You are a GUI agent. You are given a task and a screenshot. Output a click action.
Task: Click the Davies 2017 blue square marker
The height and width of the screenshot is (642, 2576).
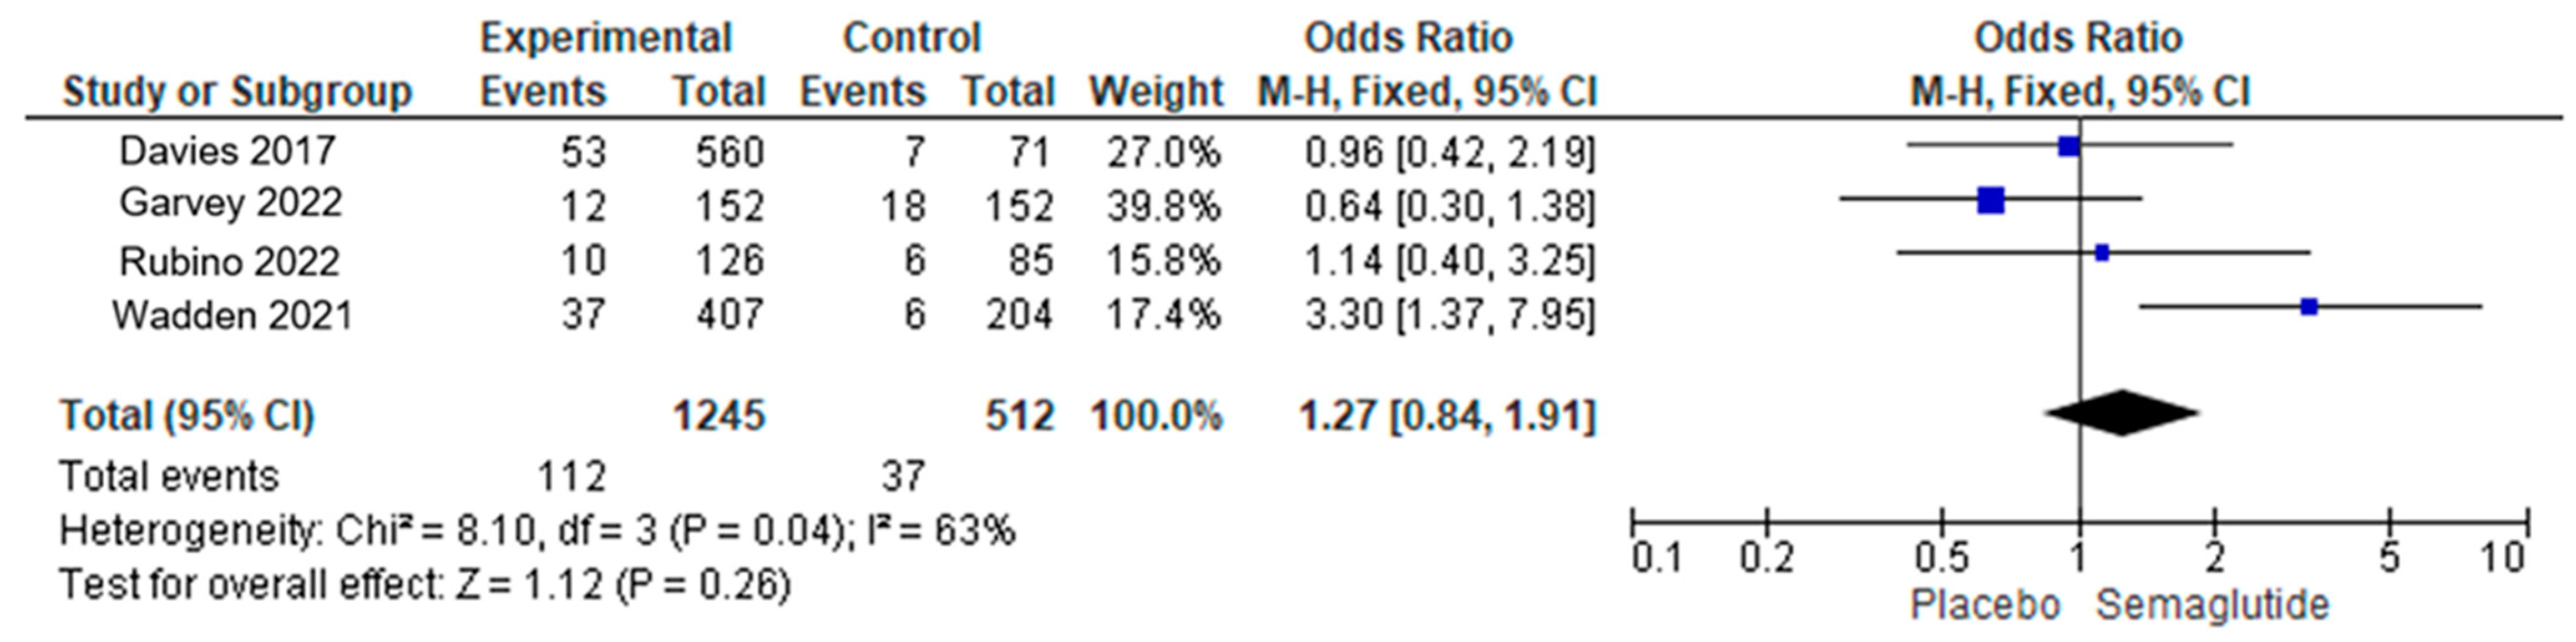[2068, 147]
